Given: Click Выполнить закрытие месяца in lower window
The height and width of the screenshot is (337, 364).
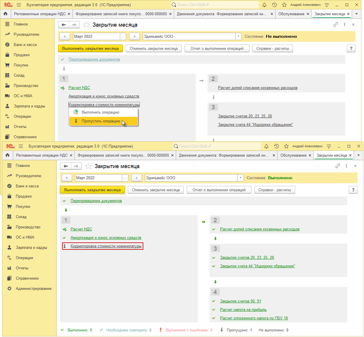Looking at the screenshot, I should pyautogui.click(x=92, y=190).
